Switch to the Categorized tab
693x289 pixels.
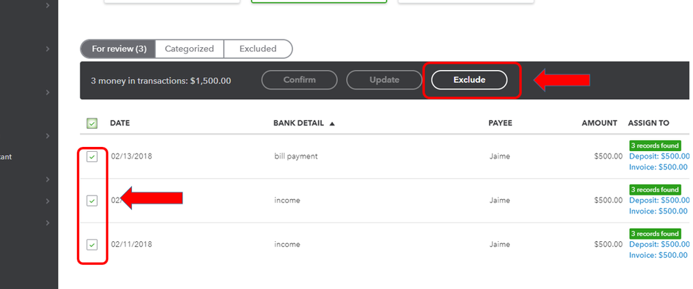189,49
